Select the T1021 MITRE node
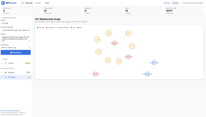Viewport: 206px width, 117px height. click(128, 33)
